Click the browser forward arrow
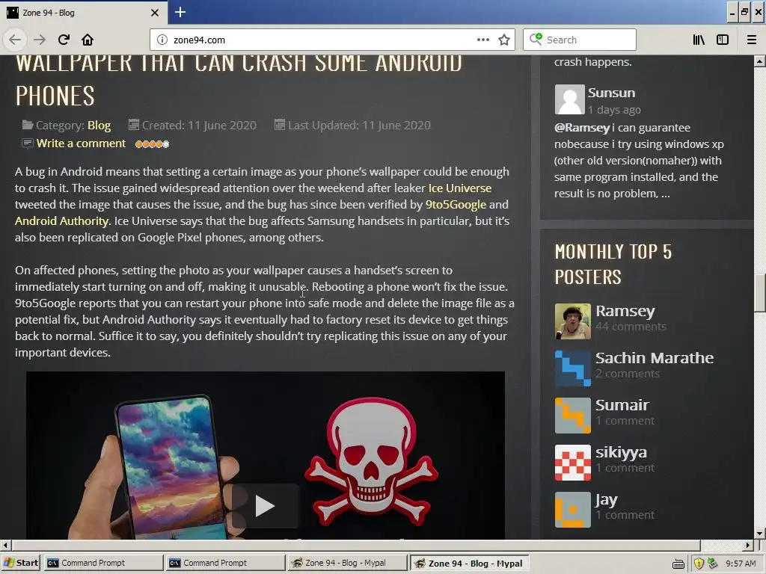This screenshot has height=574, width=766. (40, 40)
